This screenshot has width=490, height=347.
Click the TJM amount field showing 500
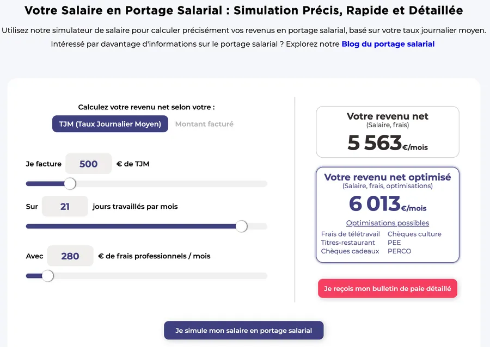[x=88, y=164]
